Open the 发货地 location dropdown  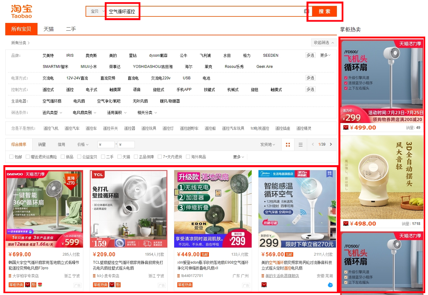(x=268, y=144)
